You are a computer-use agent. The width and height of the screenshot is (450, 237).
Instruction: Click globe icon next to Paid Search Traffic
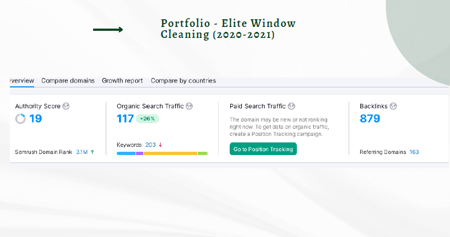click(291, 106)
